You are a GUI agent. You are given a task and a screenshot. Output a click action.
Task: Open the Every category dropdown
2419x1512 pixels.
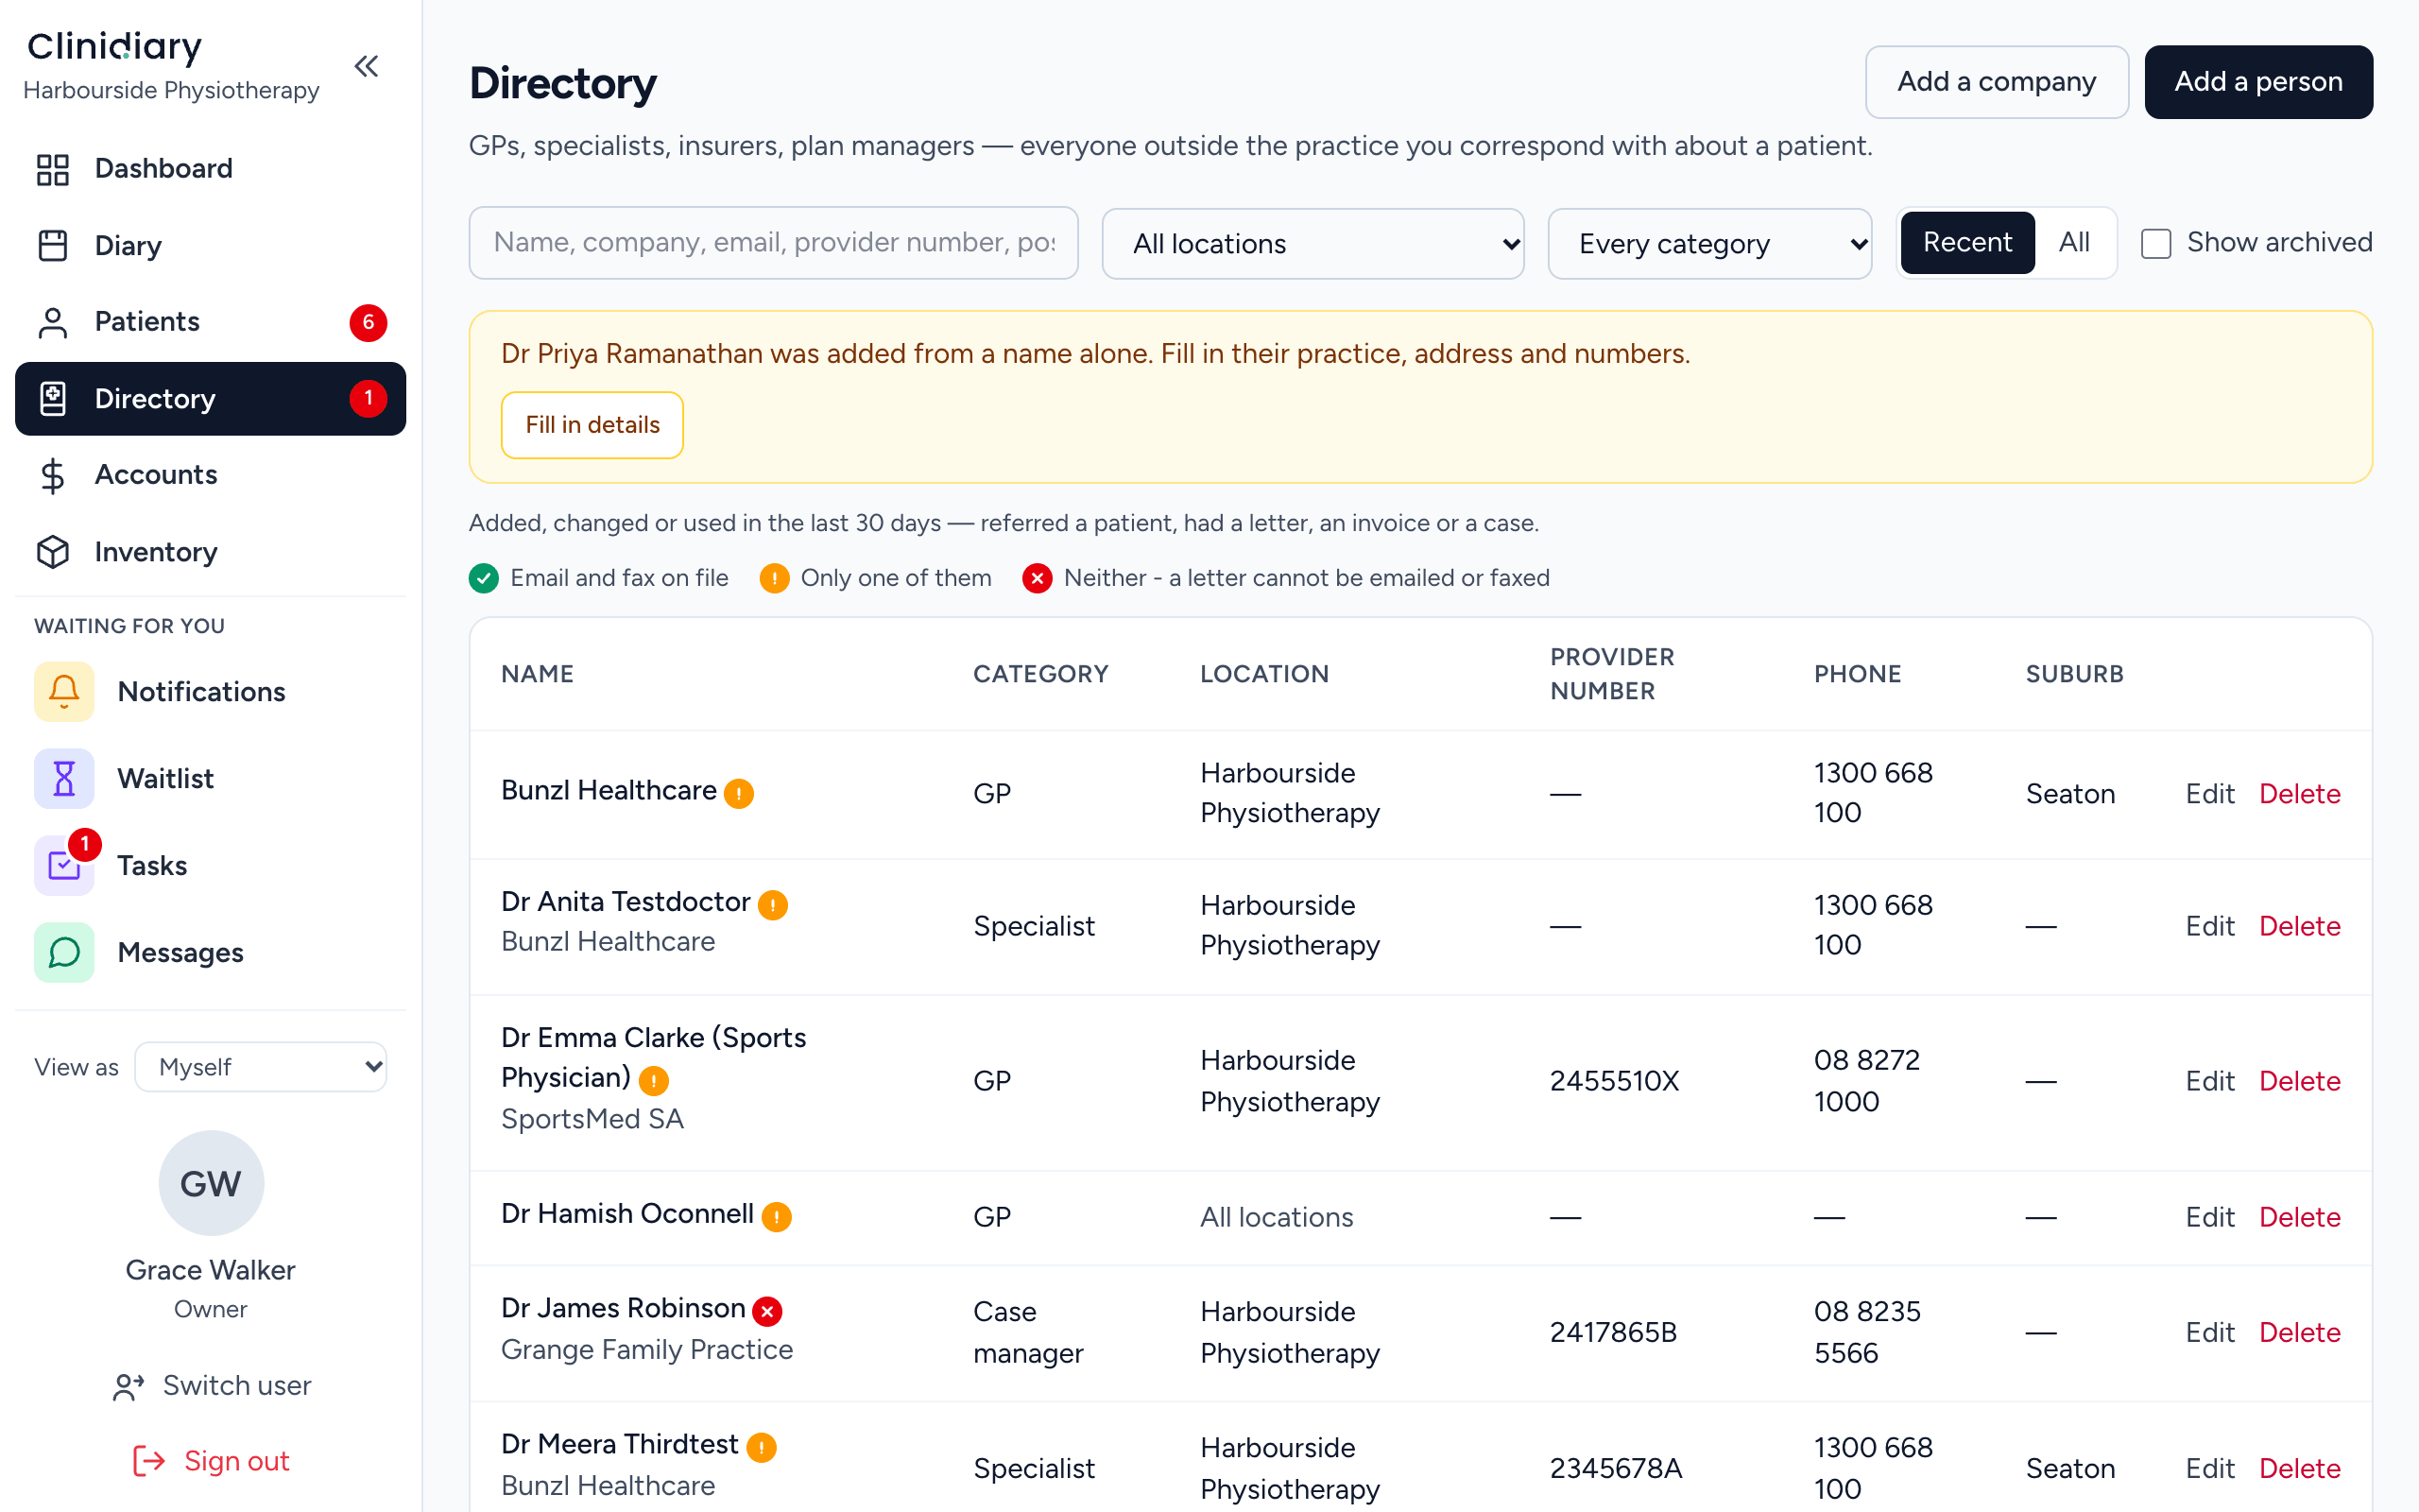1709,243
